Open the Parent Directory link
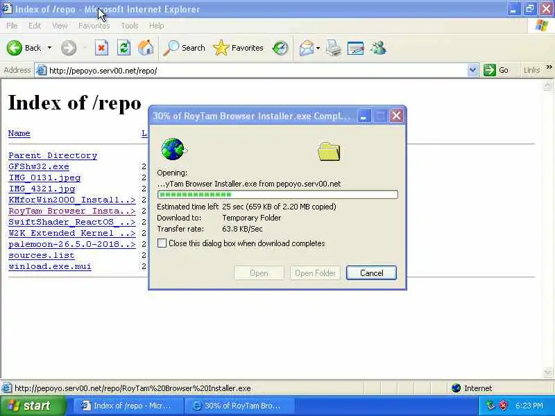Screen dimensions: 555x416 [x=53, y=155]
